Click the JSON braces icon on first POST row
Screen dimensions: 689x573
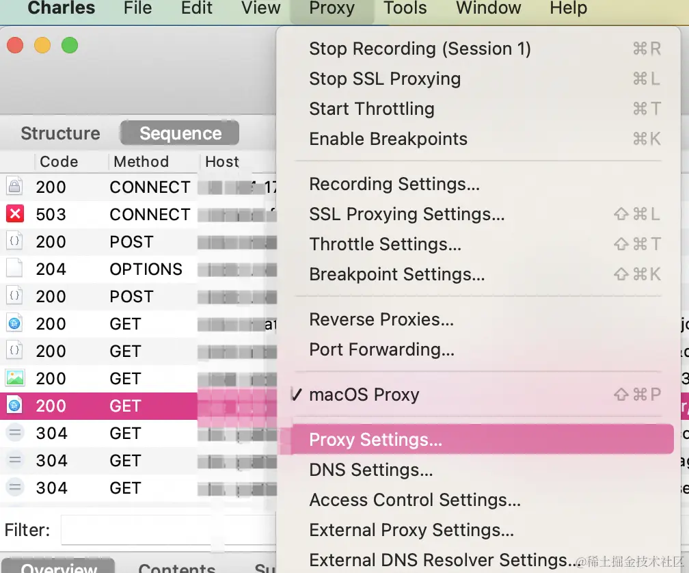click(14, 241)
